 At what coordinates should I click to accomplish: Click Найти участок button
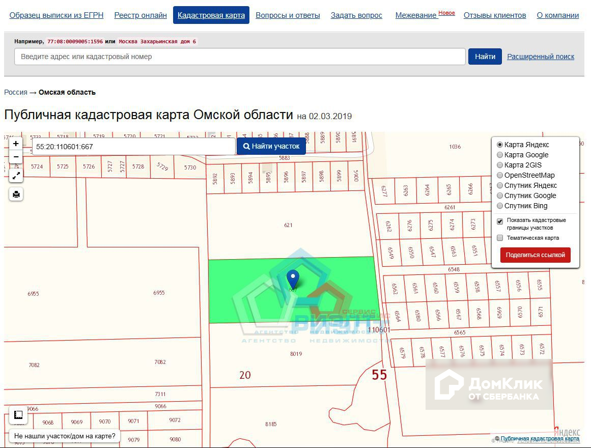[271, 146]
